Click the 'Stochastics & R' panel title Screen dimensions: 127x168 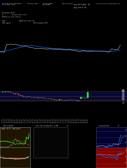(x=104, y=126)
